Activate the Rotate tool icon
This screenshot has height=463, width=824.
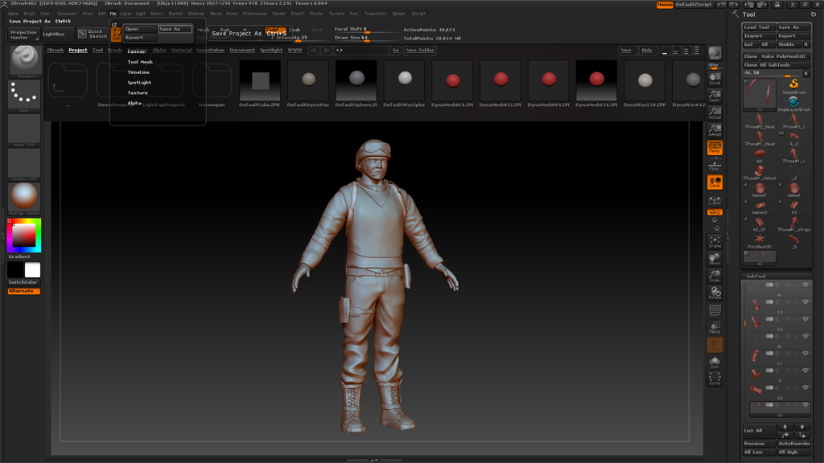tap(715, 293)
